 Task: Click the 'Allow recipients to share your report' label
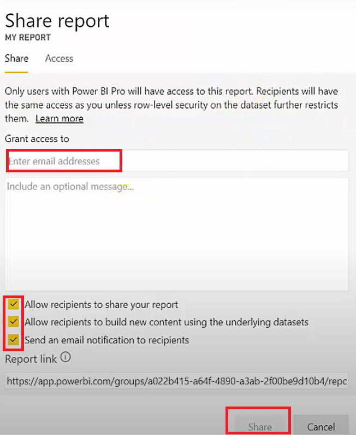pos(102,305)
